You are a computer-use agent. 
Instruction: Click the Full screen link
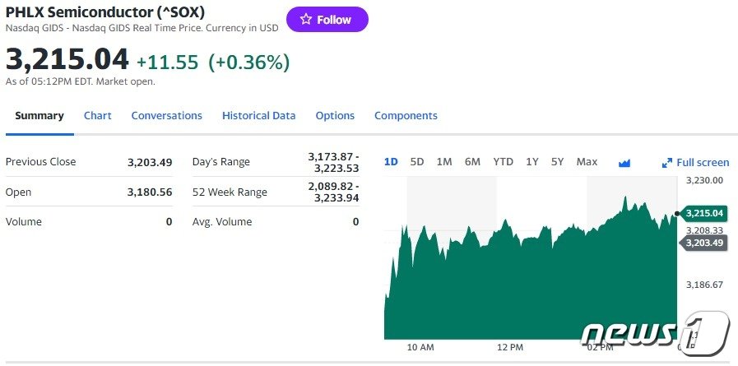[x=703, y=163]
